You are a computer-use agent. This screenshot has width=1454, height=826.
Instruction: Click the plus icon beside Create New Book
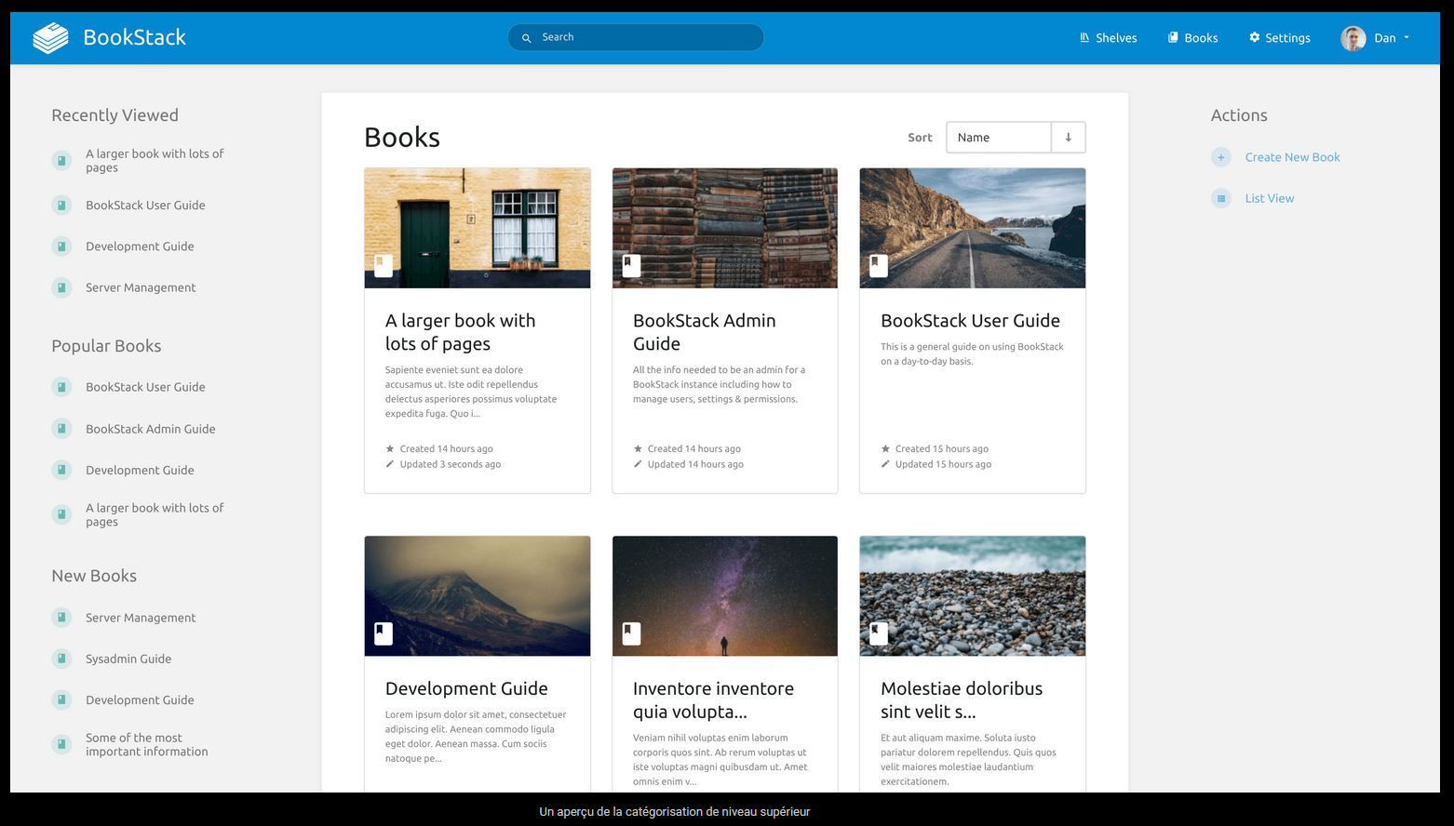pos(1221,157)
